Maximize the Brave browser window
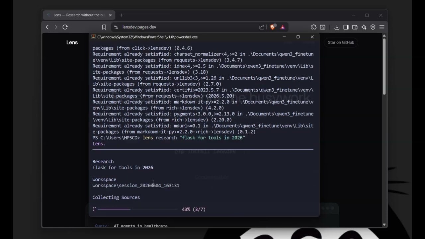This screenshot has height=239, width=425. coord(367,15)
